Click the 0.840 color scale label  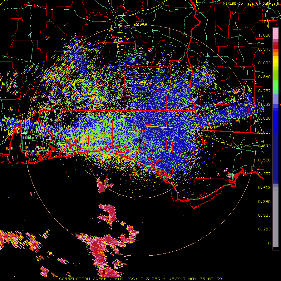pyautogui.click(x=264, y=77)
